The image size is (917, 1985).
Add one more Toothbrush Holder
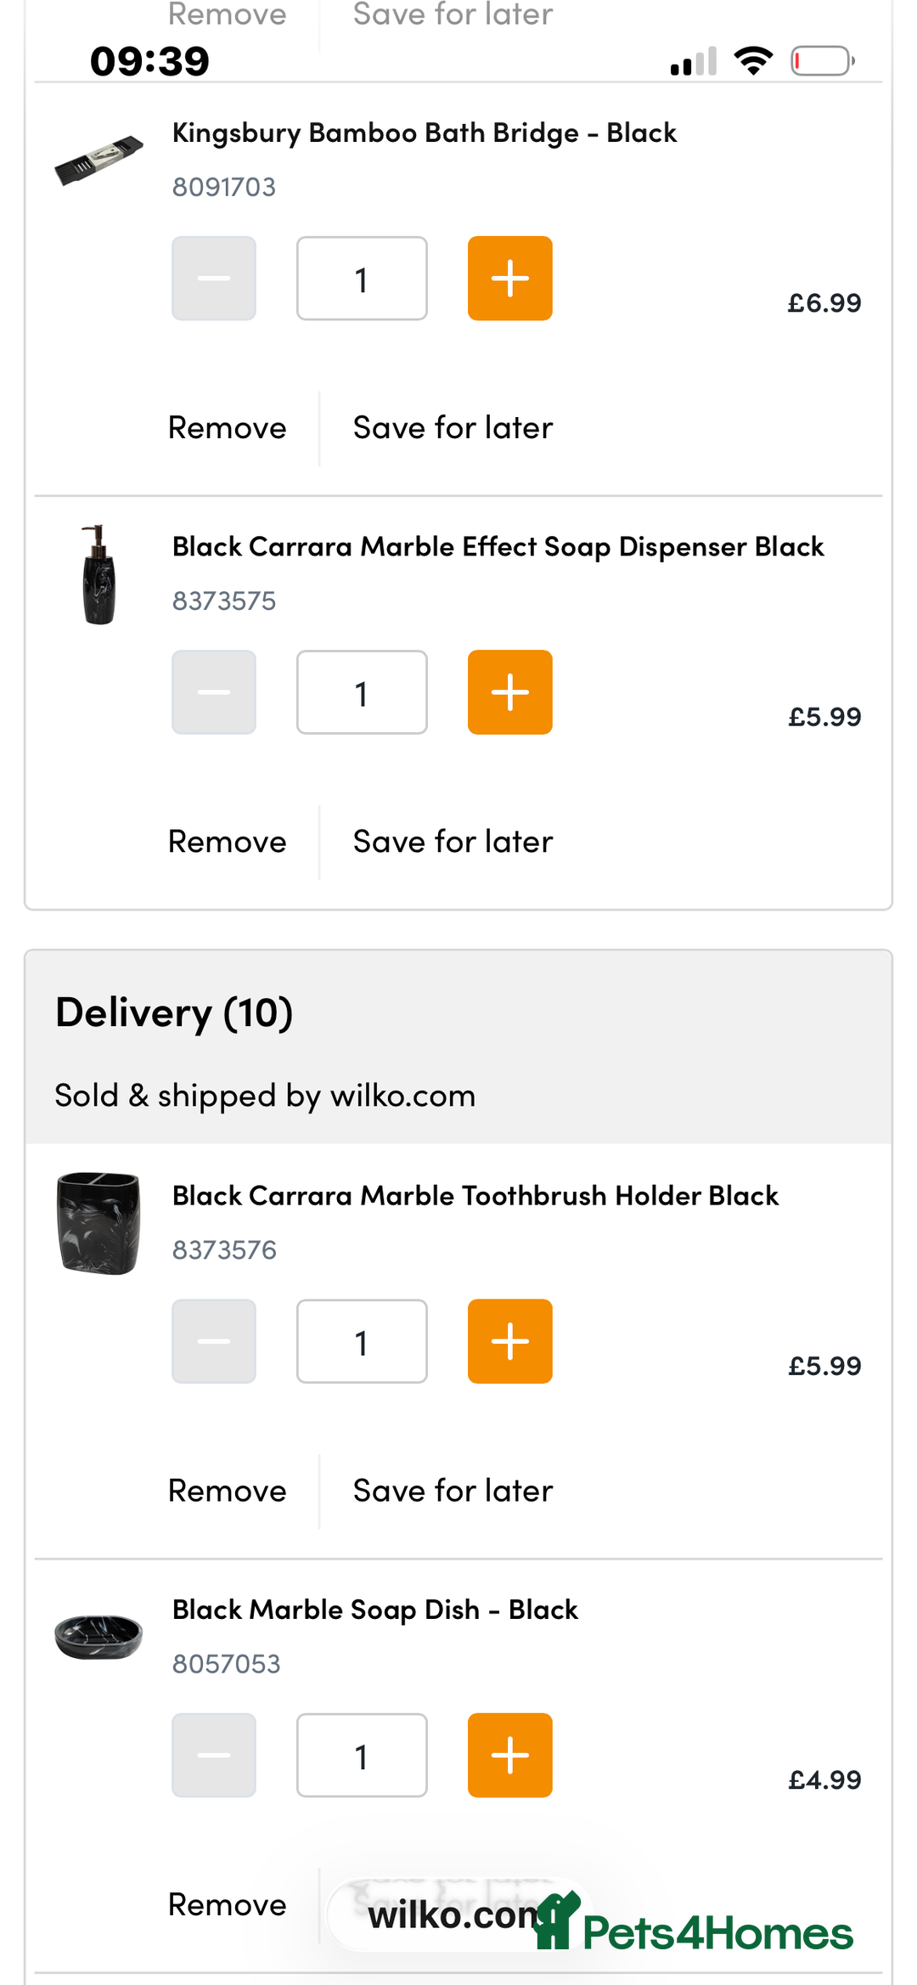click(509, 1341)
